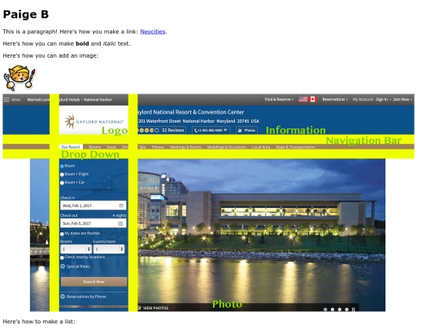
Task: Click the "Here's how to make a list:" text
Action: (x=39, y=322)
